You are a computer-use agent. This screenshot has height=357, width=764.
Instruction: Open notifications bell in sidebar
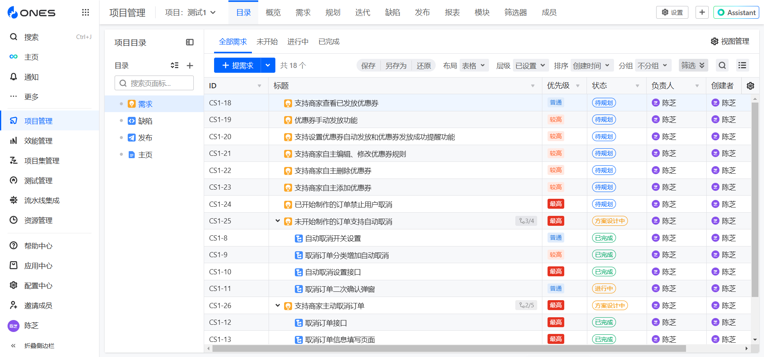click(x=14, y=77)
